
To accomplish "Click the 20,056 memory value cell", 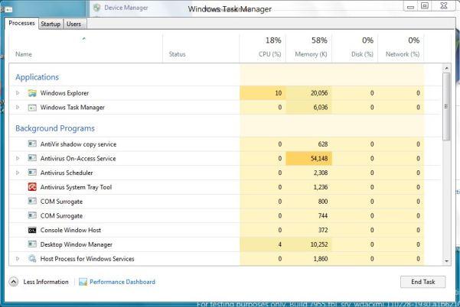I will click(x=309, y=93).
